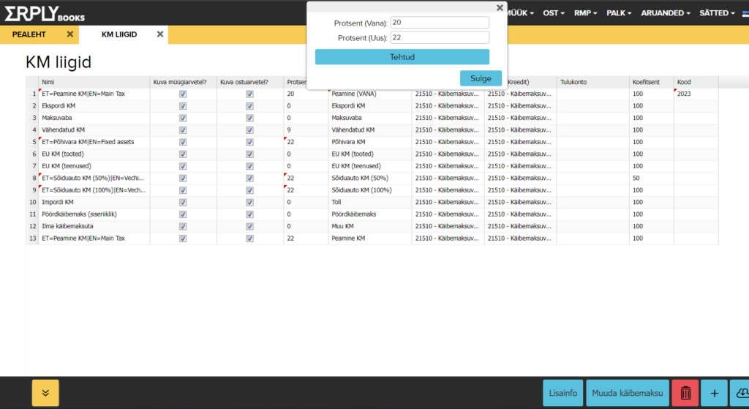Viewport: 749px width, 409px height.
Task: Close the PEALEHT tab via its X
Action: pyautogui.click(x=70, y=34)
